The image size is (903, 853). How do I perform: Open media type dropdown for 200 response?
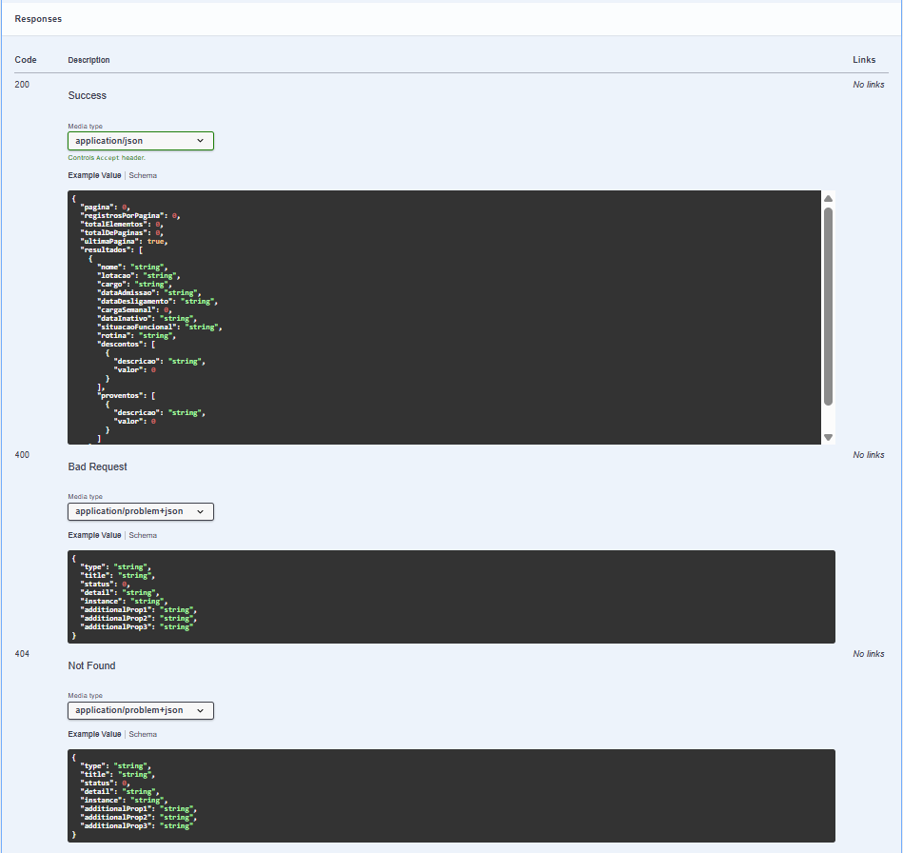coord(141,141)
